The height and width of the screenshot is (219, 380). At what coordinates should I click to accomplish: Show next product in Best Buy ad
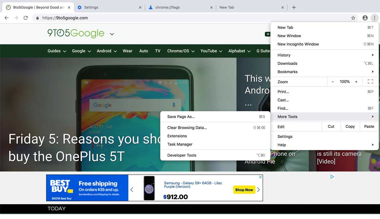tap(258, 189)
